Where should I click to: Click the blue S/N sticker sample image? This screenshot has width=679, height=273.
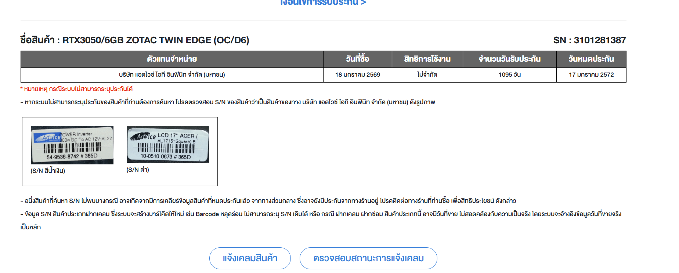pyautogui.click(x=72, y=145)
